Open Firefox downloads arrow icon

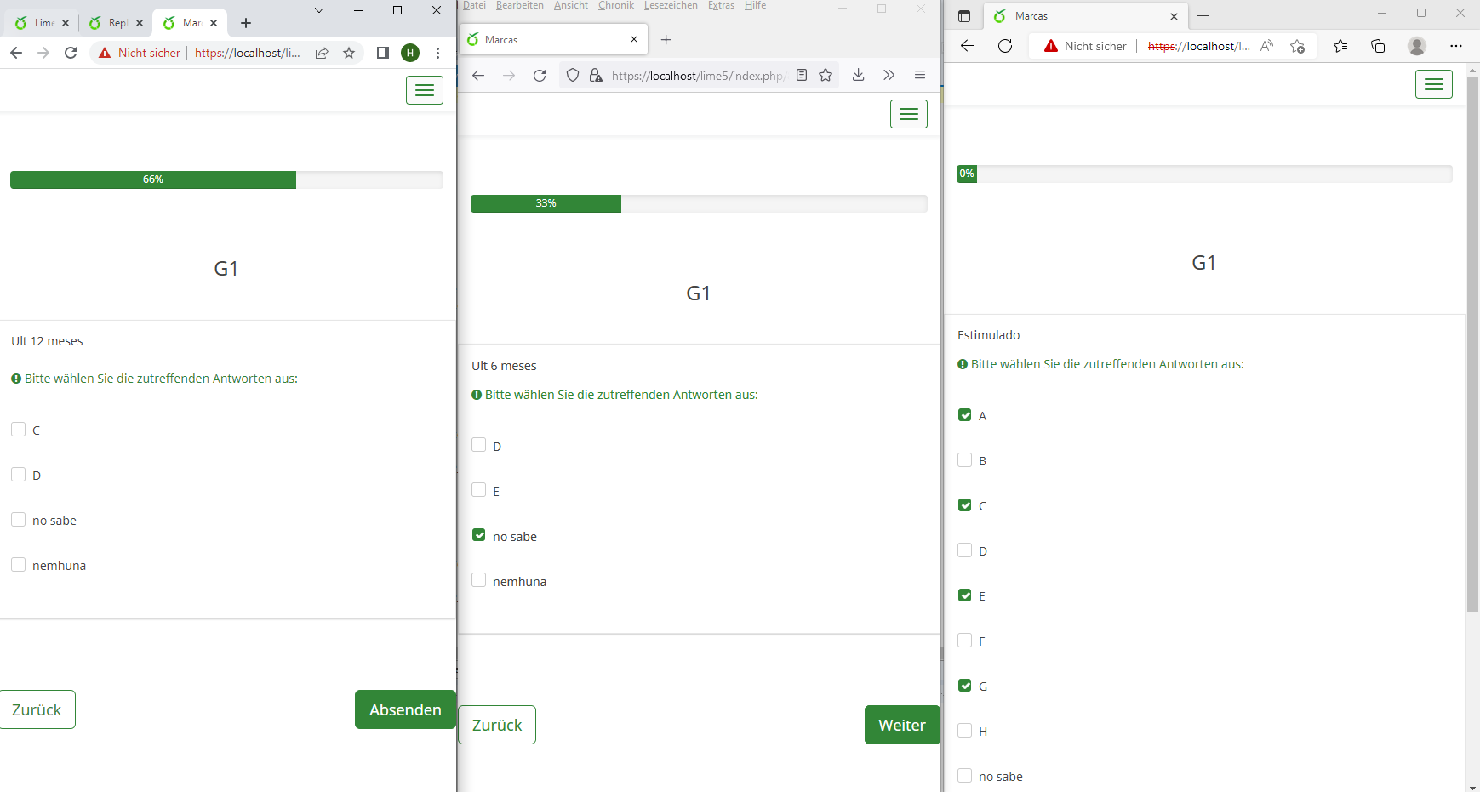point(859,75)
